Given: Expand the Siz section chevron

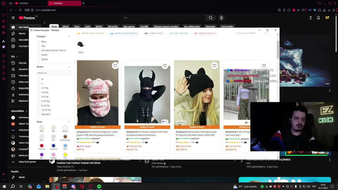Looking at the screenshot, I should coord(17,56).
